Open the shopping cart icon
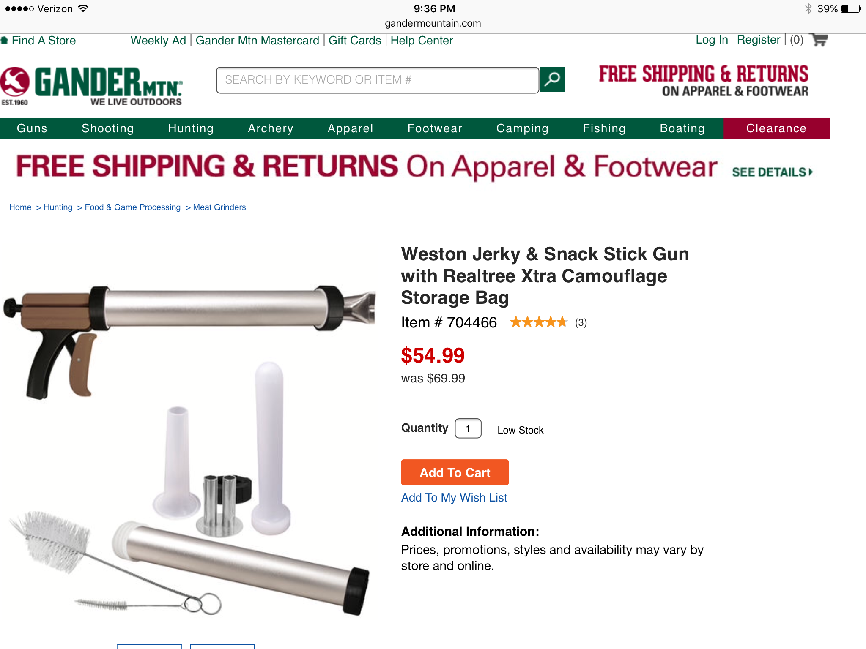Screen dimensions: 866x649 click(x=820, y=40)
